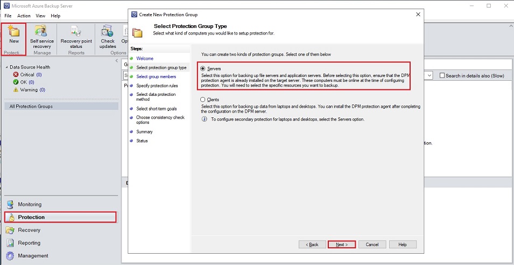The image size is (514, 265).
Task: Click the dialog Help button
Action: [403, 245]
